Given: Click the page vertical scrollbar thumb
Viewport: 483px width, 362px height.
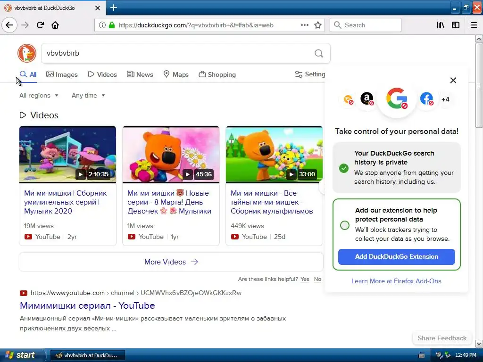Looking at the screenshot, I should click(479, 85).
